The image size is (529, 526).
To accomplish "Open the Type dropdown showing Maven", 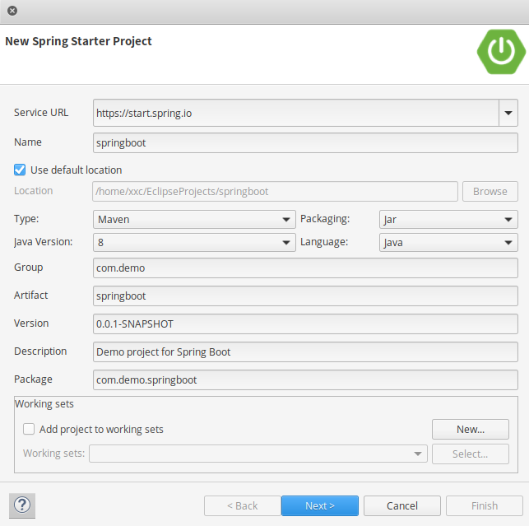I will (194, 220).
